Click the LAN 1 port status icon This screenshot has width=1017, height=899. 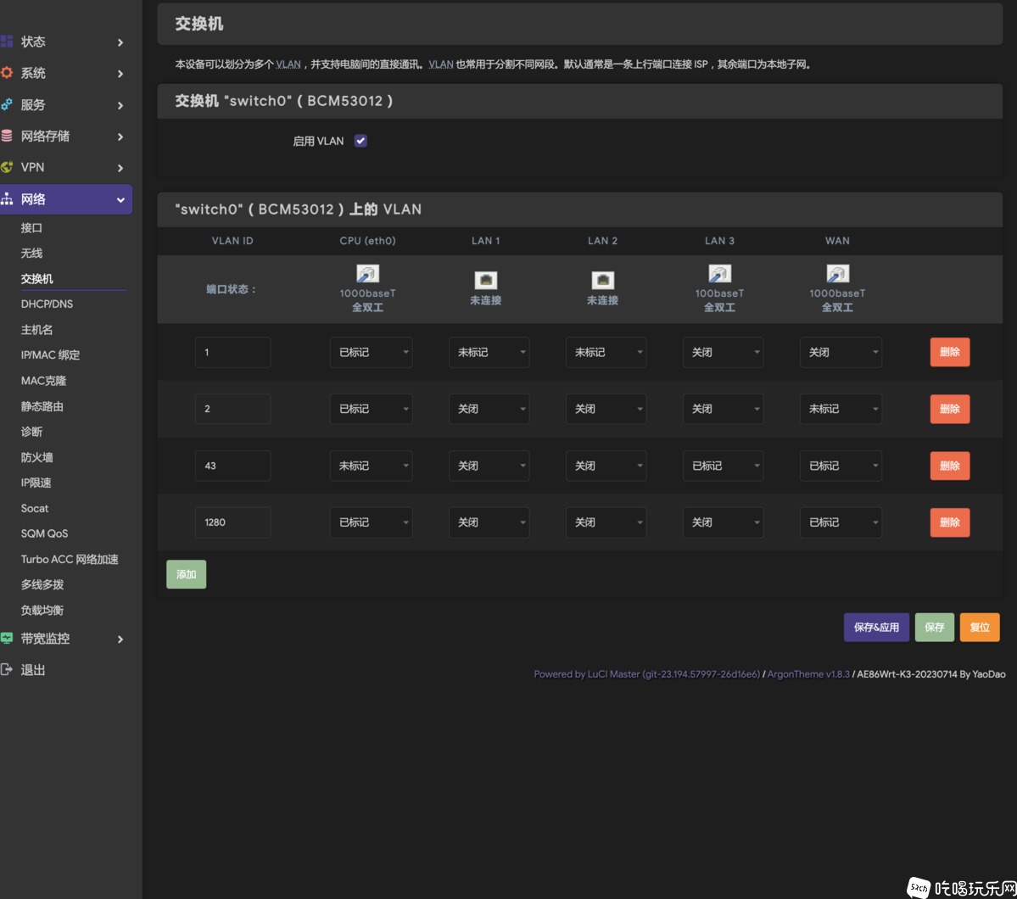[485, 280]
